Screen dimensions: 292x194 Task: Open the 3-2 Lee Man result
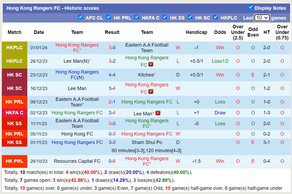click(112, 61)
